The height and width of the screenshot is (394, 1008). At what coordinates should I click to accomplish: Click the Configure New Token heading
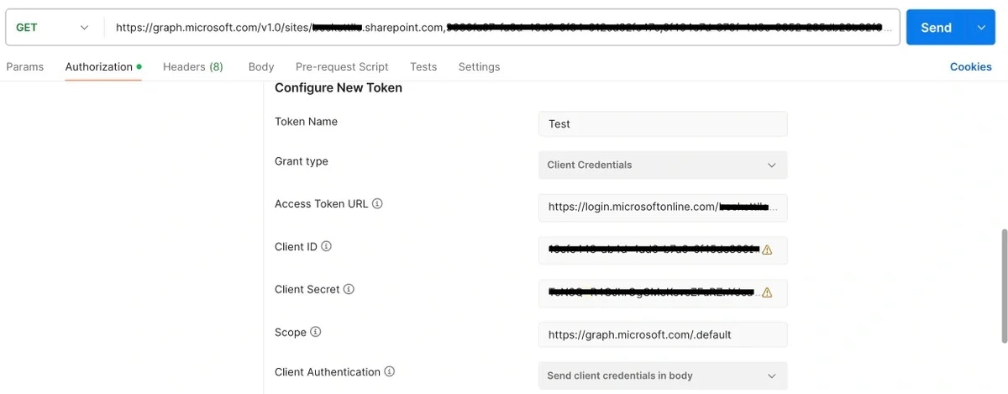[x=339, y=88]
